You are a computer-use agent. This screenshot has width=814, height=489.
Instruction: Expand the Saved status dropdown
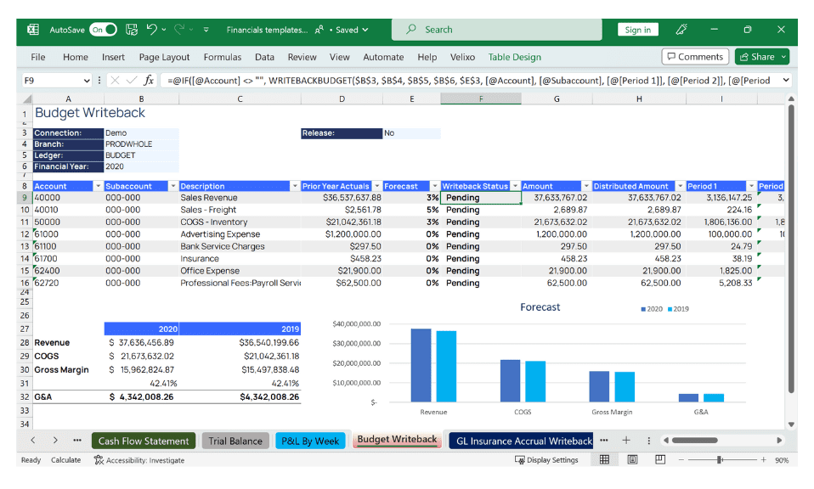point(365,29)
